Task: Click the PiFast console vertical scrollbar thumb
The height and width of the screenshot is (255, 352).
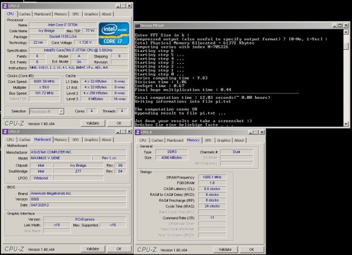Action: click(346, 46)
